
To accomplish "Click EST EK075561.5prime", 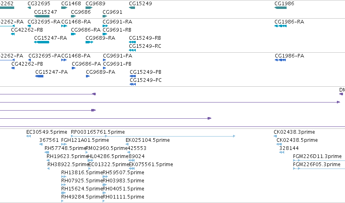I will [151, 165].
